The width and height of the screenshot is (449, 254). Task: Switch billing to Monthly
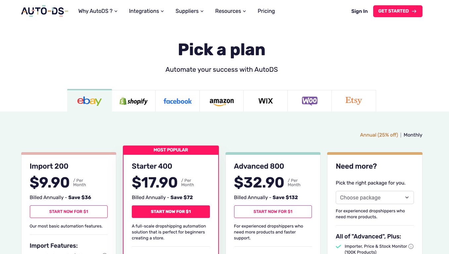[413, 135]
